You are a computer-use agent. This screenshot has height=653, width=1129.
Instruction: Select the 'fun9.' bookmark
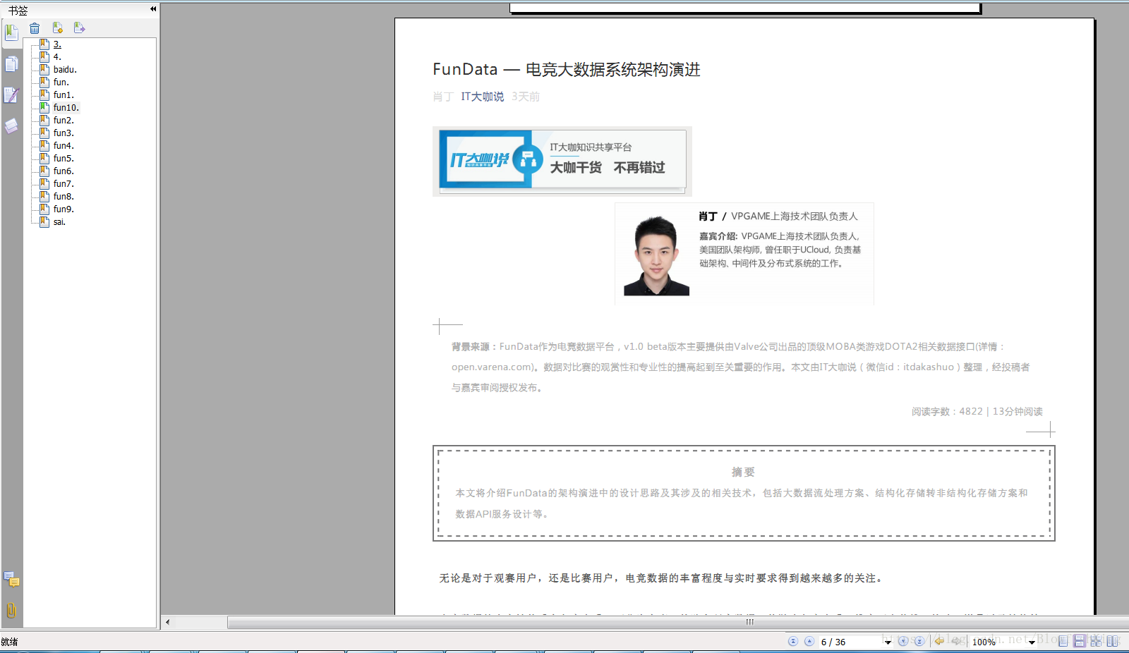(64, 209)
